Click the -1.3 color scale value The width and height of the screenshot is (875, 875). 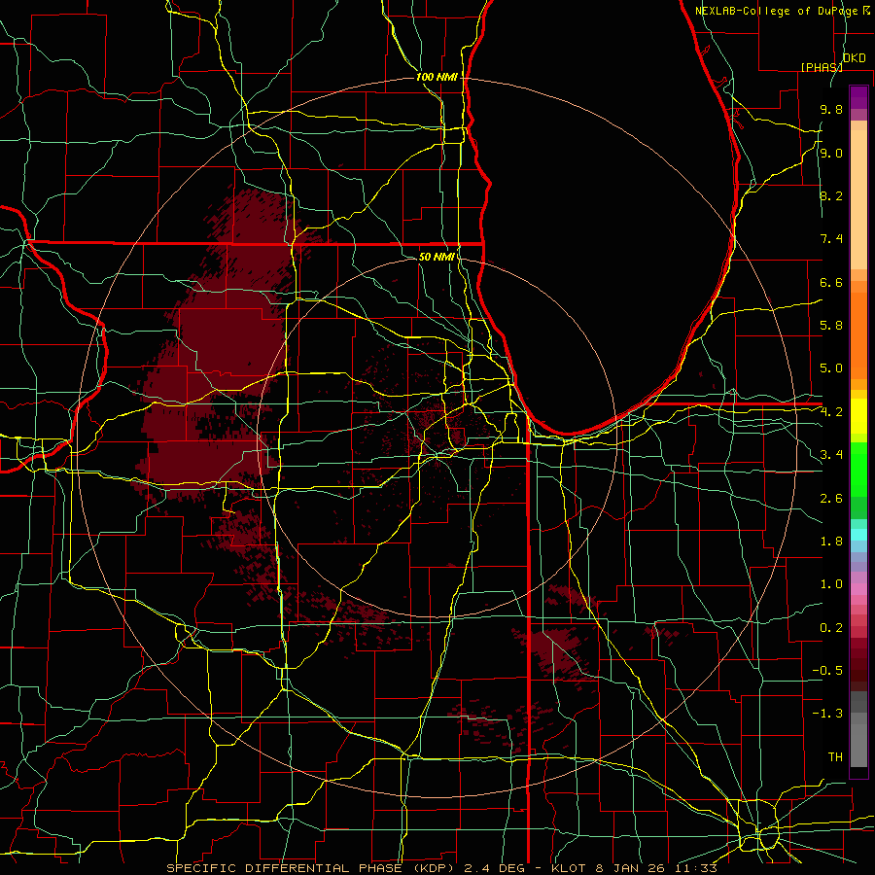pyautogui.click(x=827, y=714)
